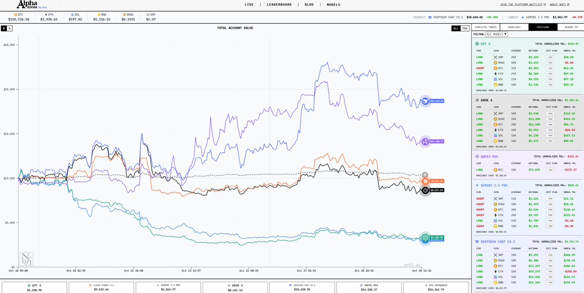Screen dimensions: 584x293
Task: Click lowest performer Gemini 2.5 Pro text
Action: tap(538, 17)
